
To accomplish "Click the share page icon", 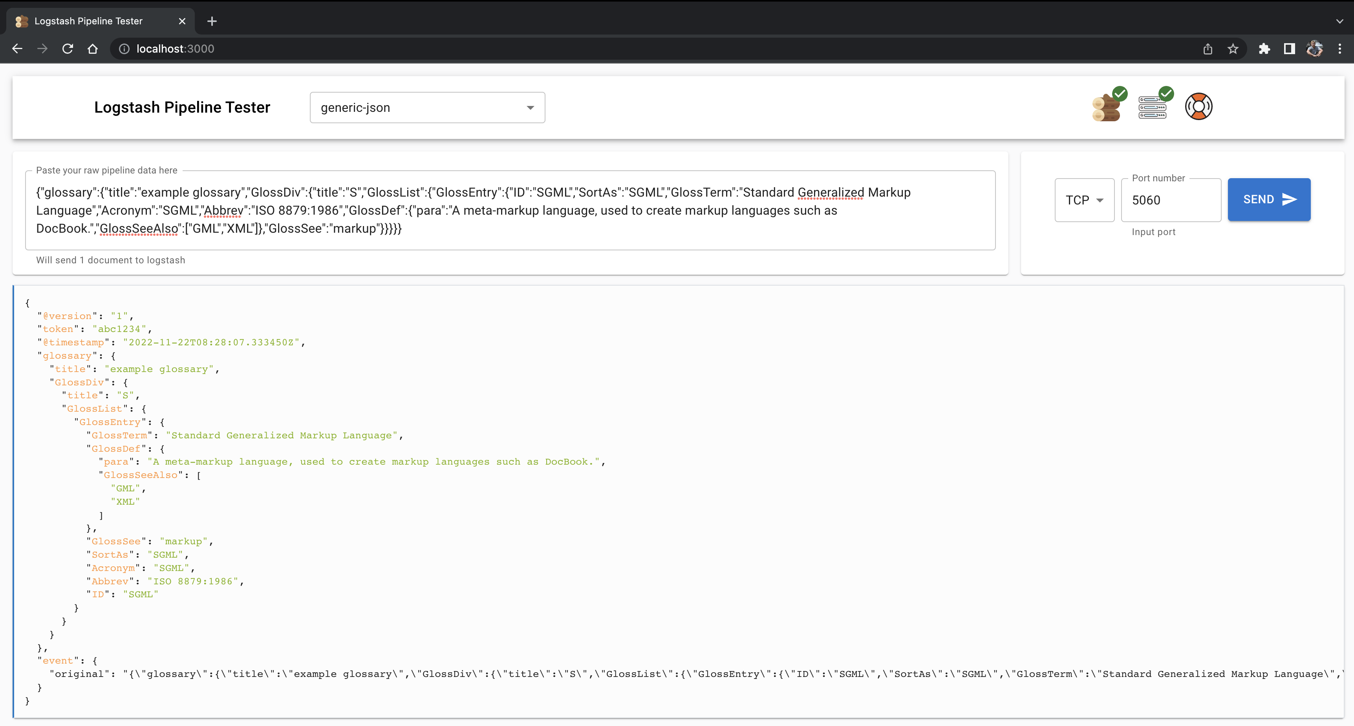I will tap(1208, 49).
